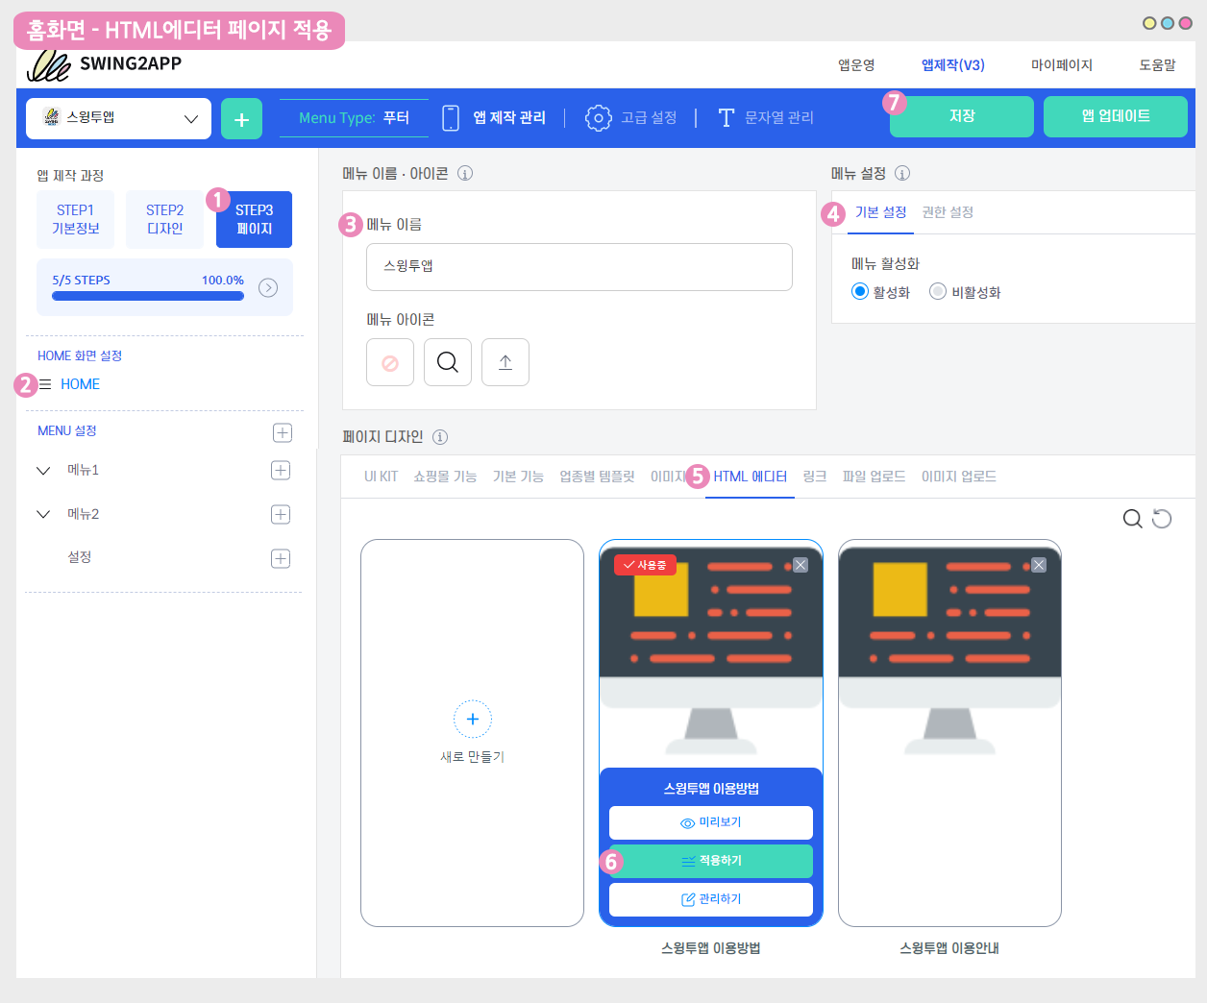1207x1003 pixels.
Task: Open the 권한 설정 tab
Action: click(948, 212)
